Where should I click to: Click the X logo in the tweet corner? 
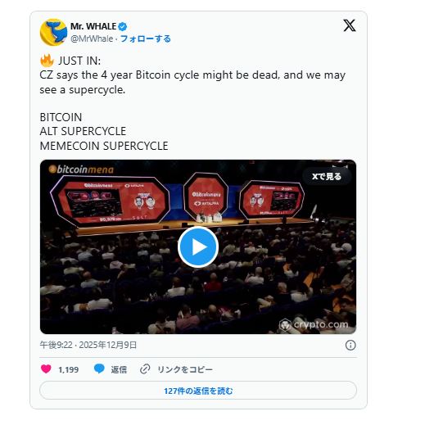(350, 25)
